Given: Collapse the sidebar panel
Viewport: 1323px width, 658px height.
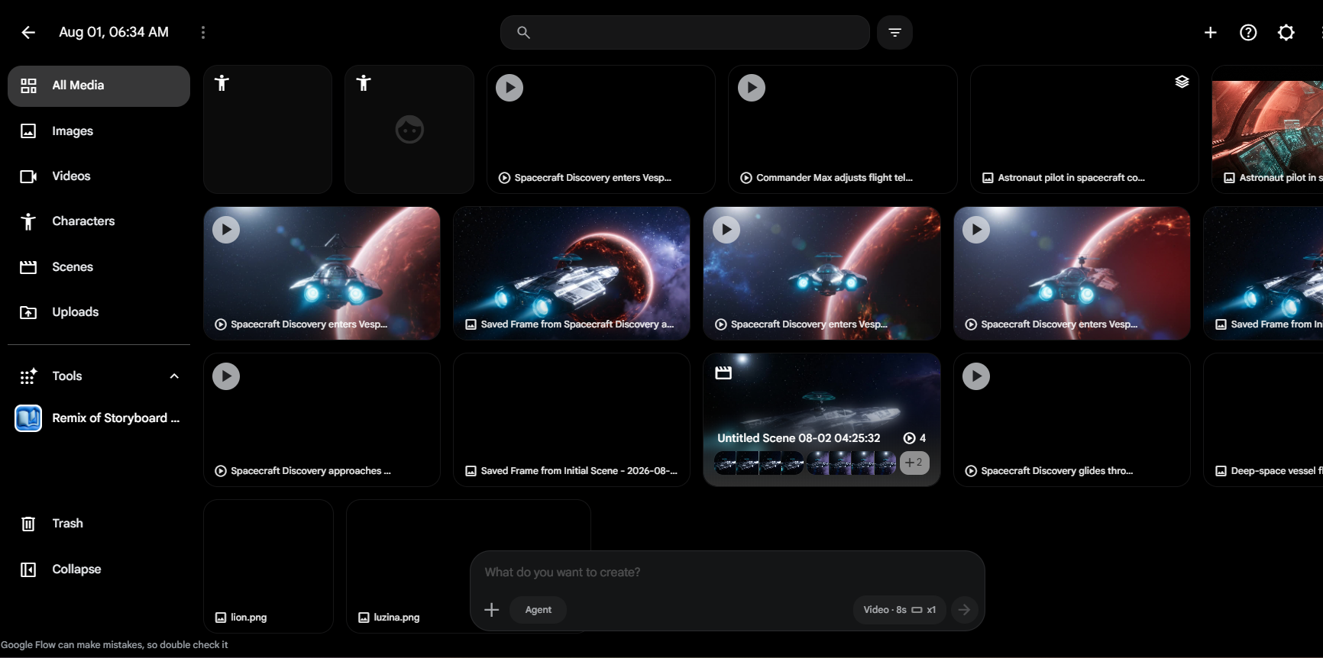Looking at the screenshot, I should [x=99, y=569].
